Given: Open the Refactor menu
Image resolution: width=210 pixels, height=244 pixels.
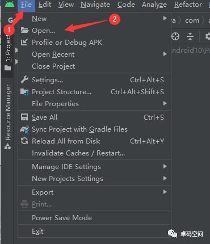Looking at the screenshot, I should pyautogui.click(x=188, y=5).
